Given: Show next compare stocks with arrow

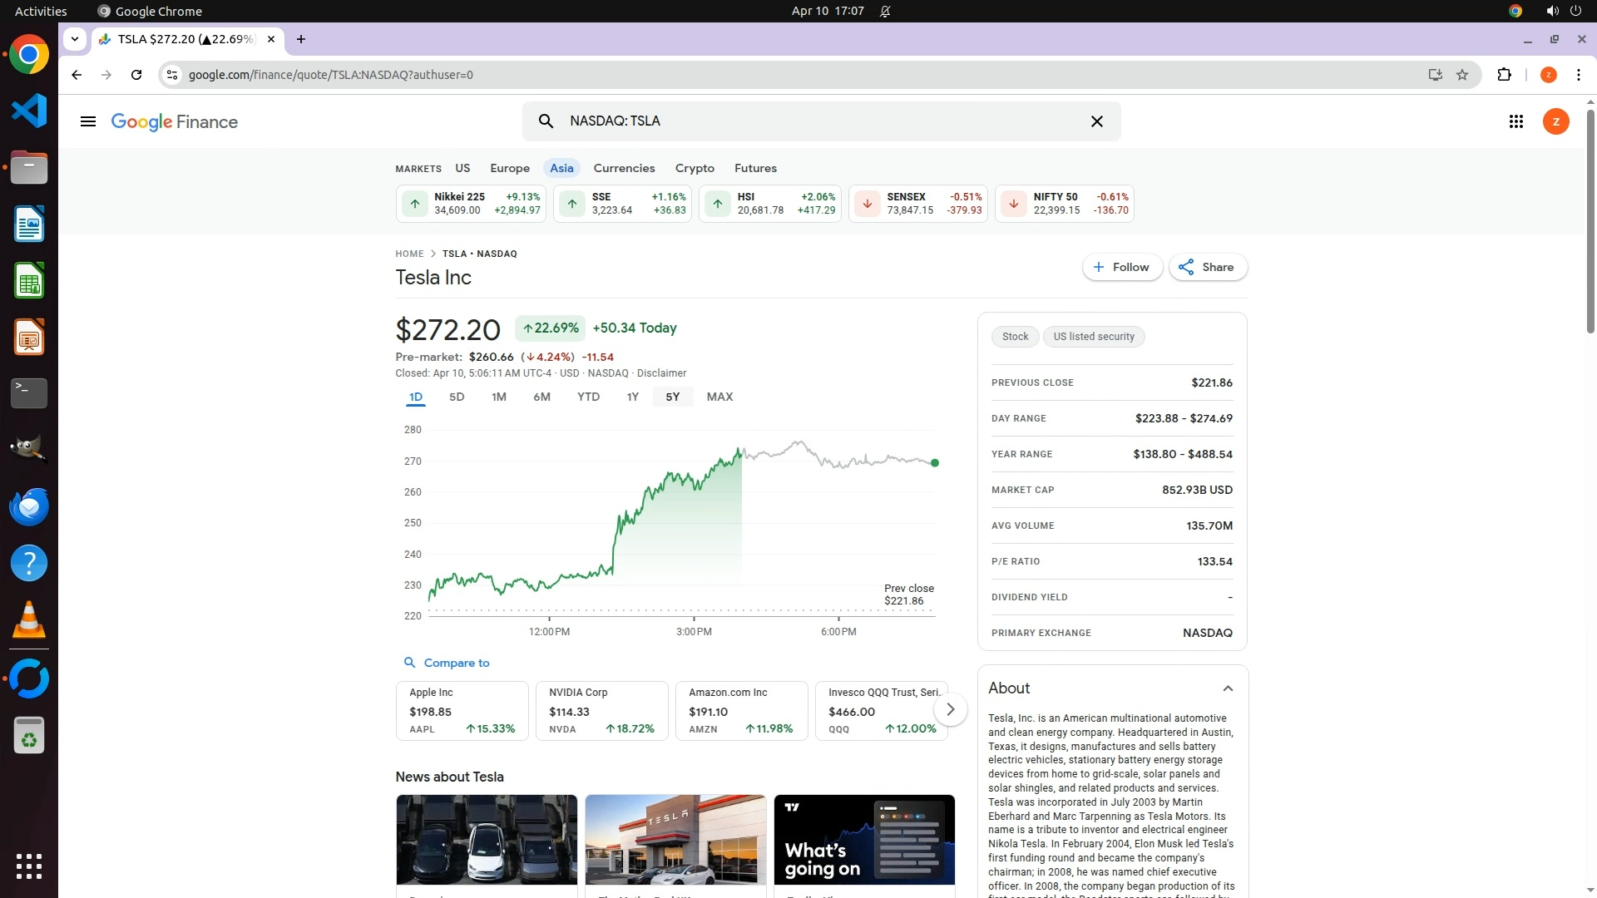Looking at the screenshot, I should (x=950, y=709).
